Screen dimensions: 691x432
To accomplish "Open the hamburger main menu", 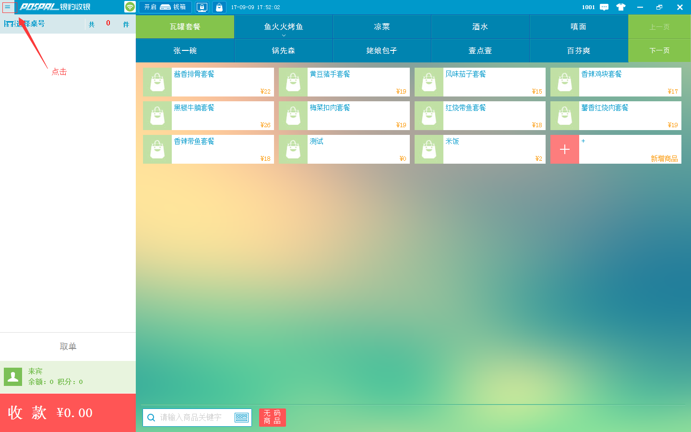I will click(8, 7).
